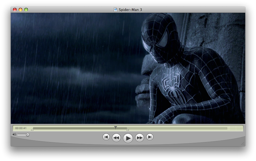Click the selection start marker below the timeline
Screen dimensions: 256x161
[x=32, y=130]
